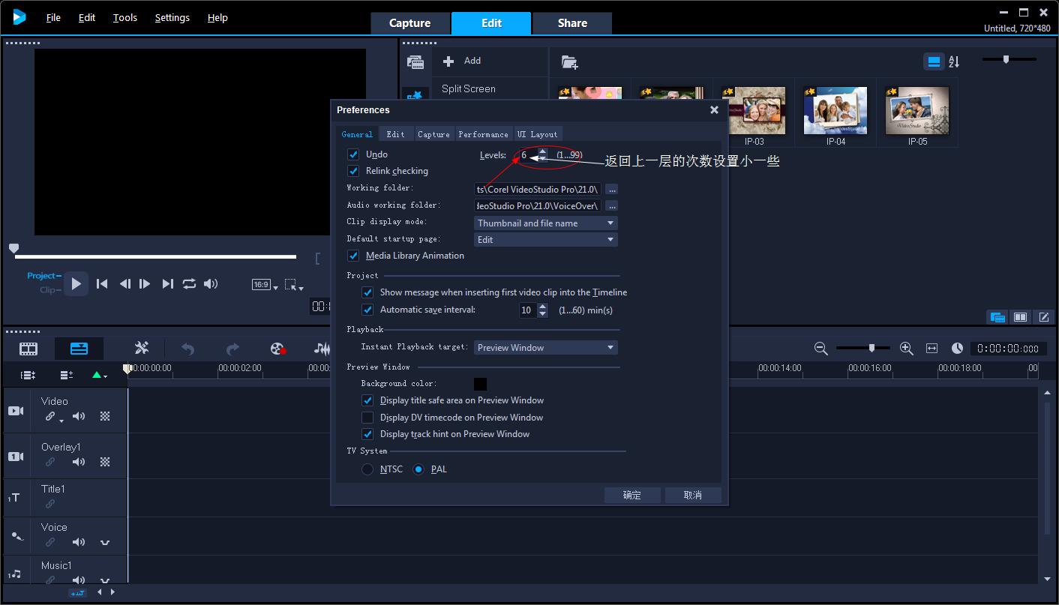The image size is (1059, 605).
Task: Switch to the Share workspace tab
Action: point(572,23)
